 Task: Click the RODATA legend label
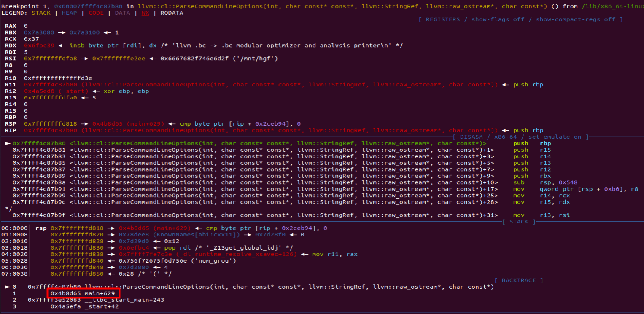172,13
